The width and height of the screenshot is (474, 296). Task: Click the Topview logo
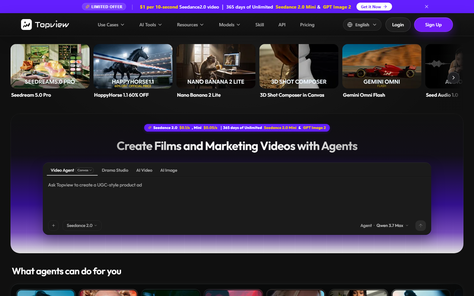[45, 25]
